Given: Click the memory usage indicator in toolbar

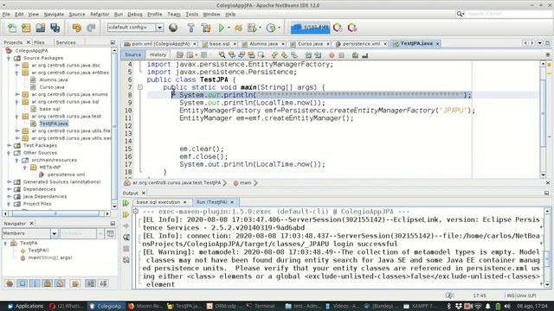Looking at the screenshot, I should [x=310, y=28].
